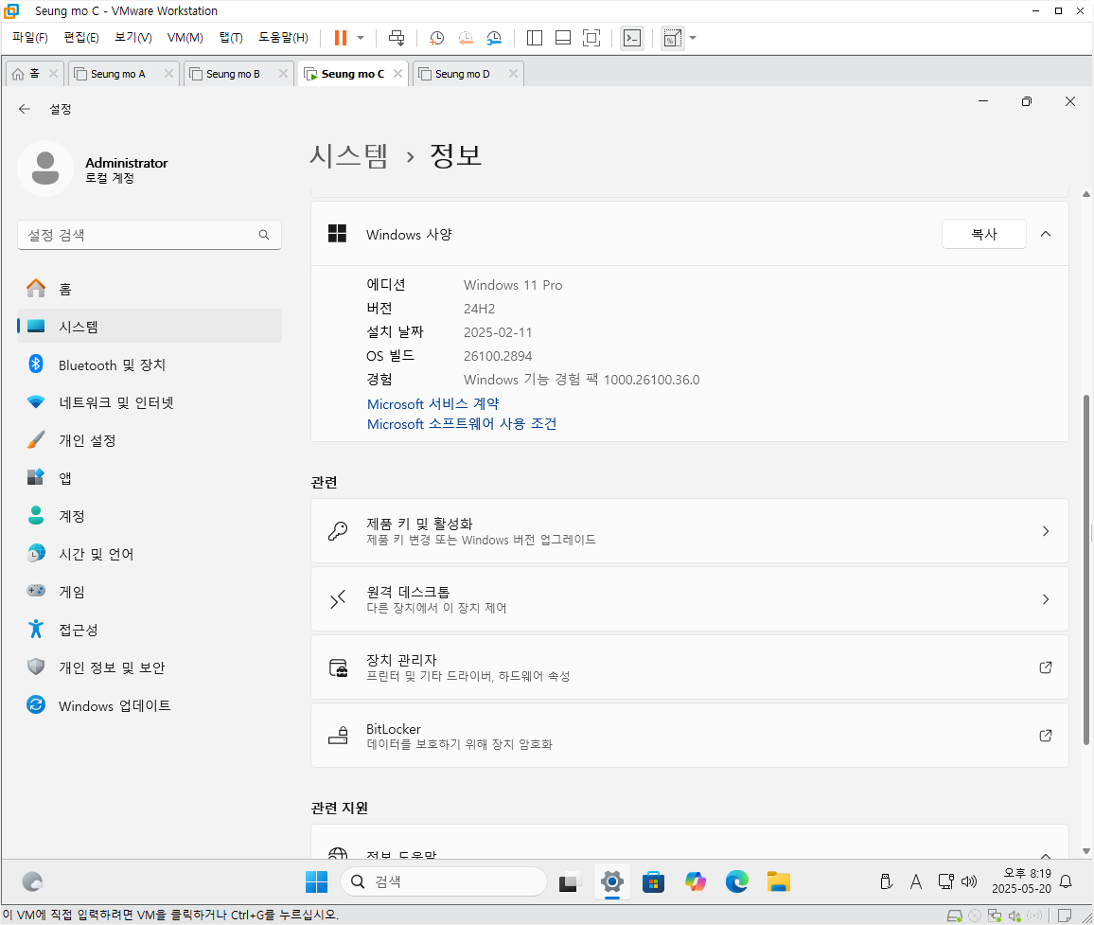Open the stretch guest dropdown arrow

pos(693,38)
